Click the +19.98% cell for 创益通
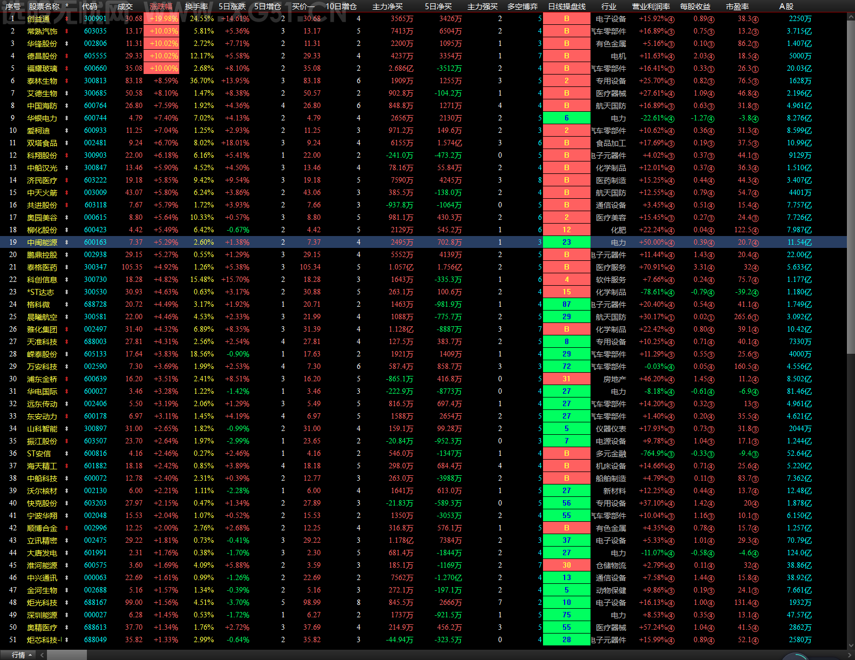 161,19
